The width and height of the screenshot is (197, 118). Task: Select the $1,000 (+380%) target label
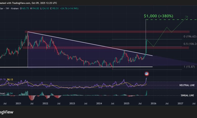(158, 16)
